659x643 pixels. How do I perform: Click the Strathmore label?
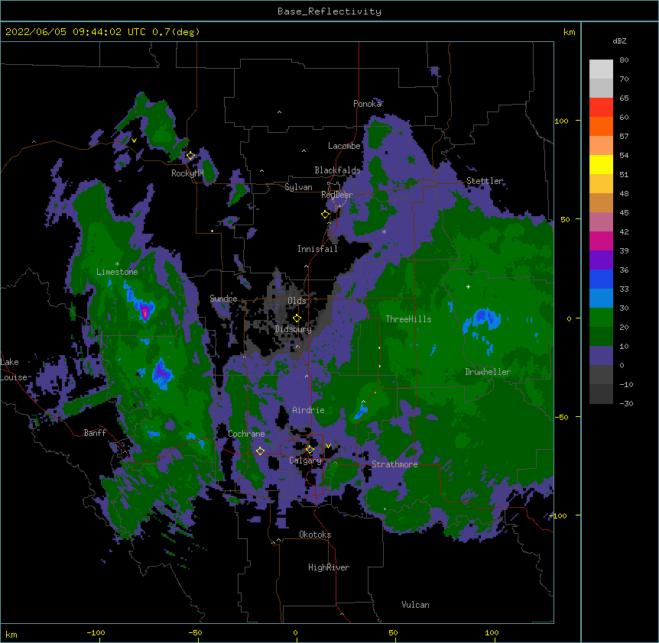[394, 464]
